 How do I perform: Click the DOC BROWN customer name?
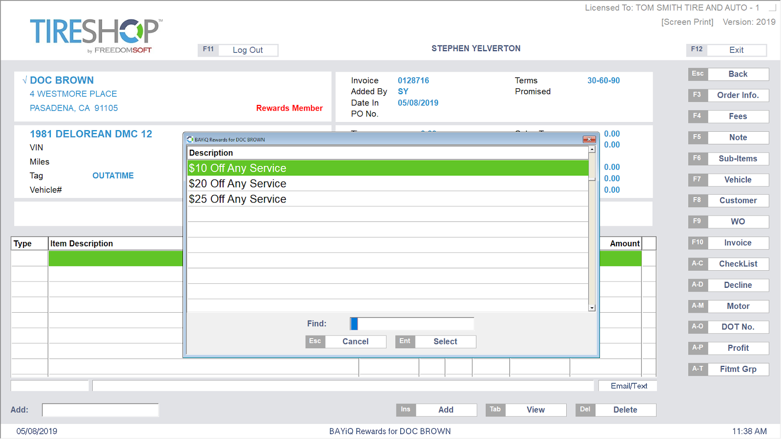[x=62, y=80]
